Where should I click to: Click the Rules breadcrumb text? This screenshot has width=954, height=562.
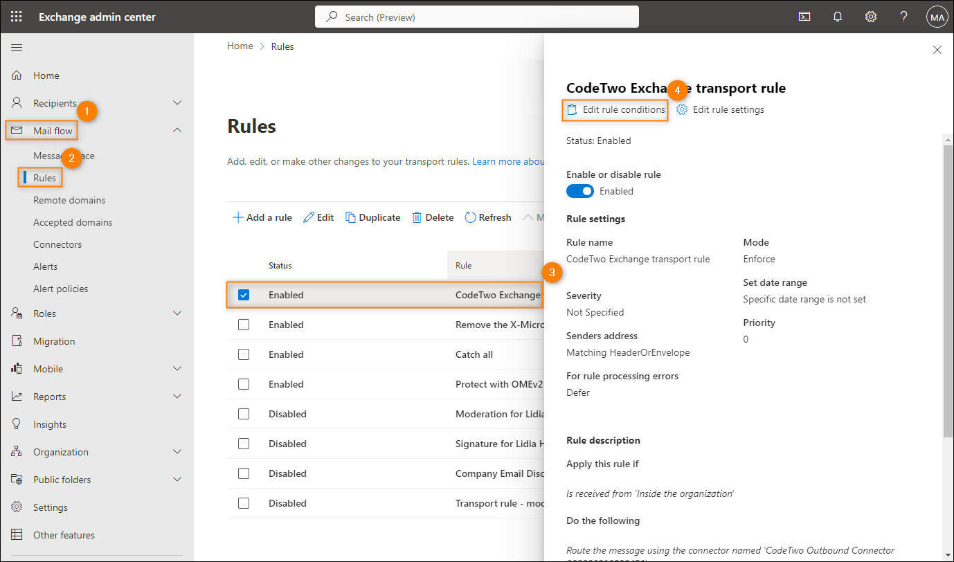282,46
